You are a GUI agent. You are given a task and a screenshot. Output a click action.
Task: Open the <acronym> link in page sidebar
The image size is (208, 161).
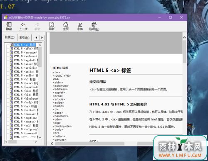tap(61, 86)
